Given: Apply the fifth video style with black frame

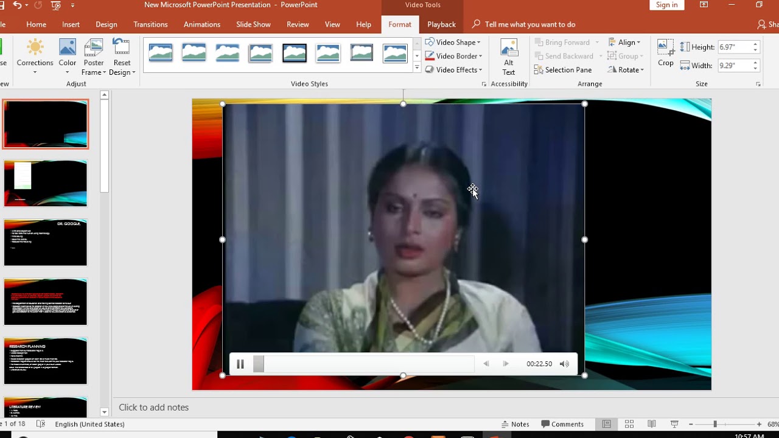Looking at the screenshot, I should click(295, 53).
